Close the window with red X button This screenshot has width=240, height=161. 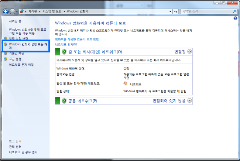click(x=233, y=3)
